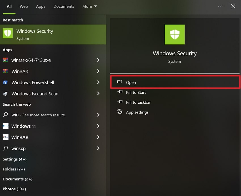Expand Windows Fax and Scan chevron
The height and width of the screenshot is (196, 241).
point(98,93)
